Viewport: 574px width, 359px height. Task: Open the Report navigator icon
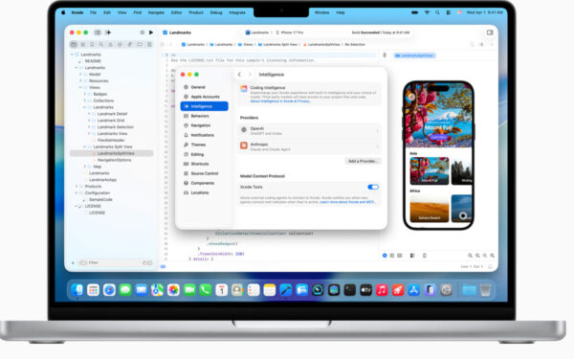point(149,44)
